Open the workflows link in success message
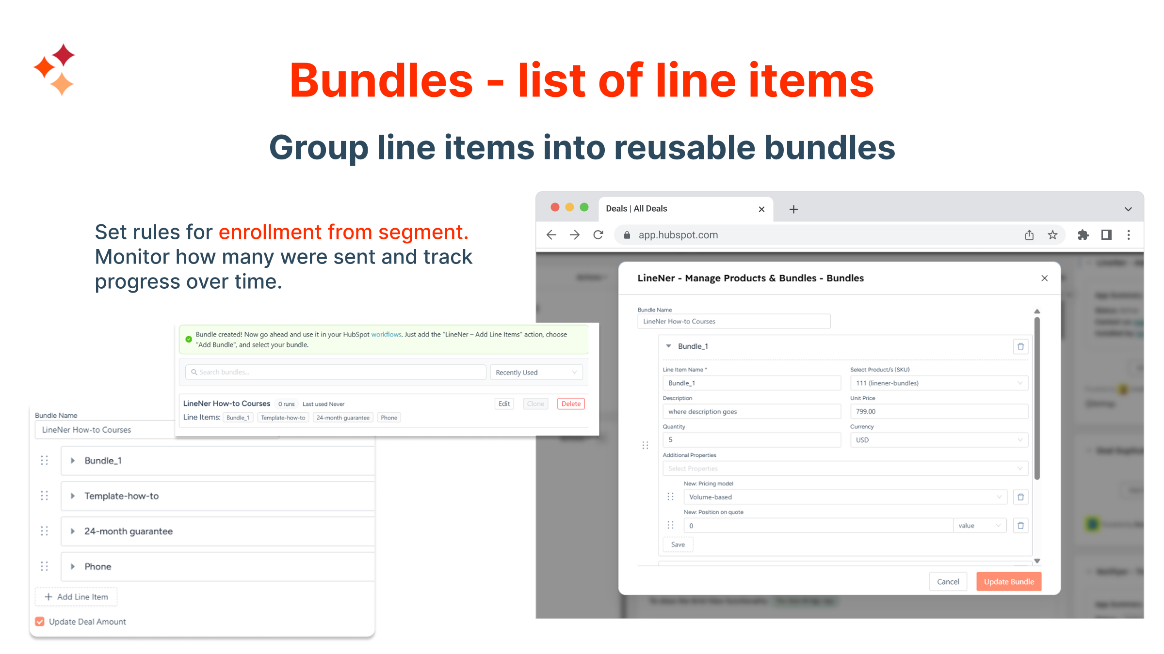Screen dimensions: 1164x654 pyautogui.click(x=386, y=334)
